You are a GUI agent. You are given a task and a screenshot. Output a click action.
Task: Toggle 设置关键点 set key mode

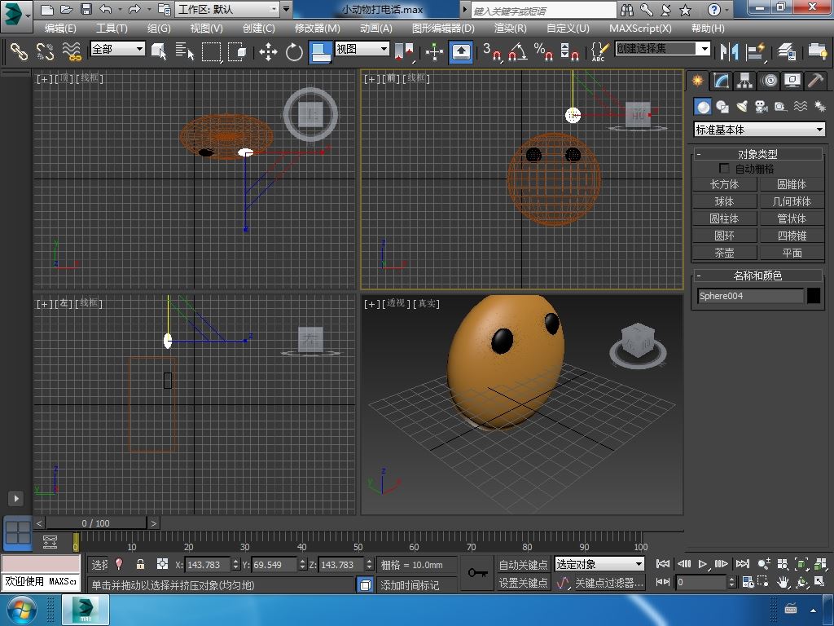pyautogui.click(x=523, y=583)
